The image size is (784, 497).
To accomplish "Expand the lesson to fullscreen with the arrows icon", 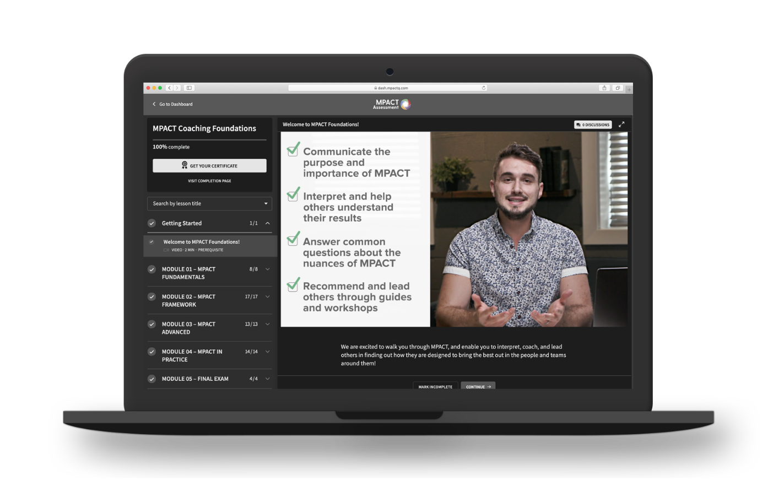I will coord(621,125).
